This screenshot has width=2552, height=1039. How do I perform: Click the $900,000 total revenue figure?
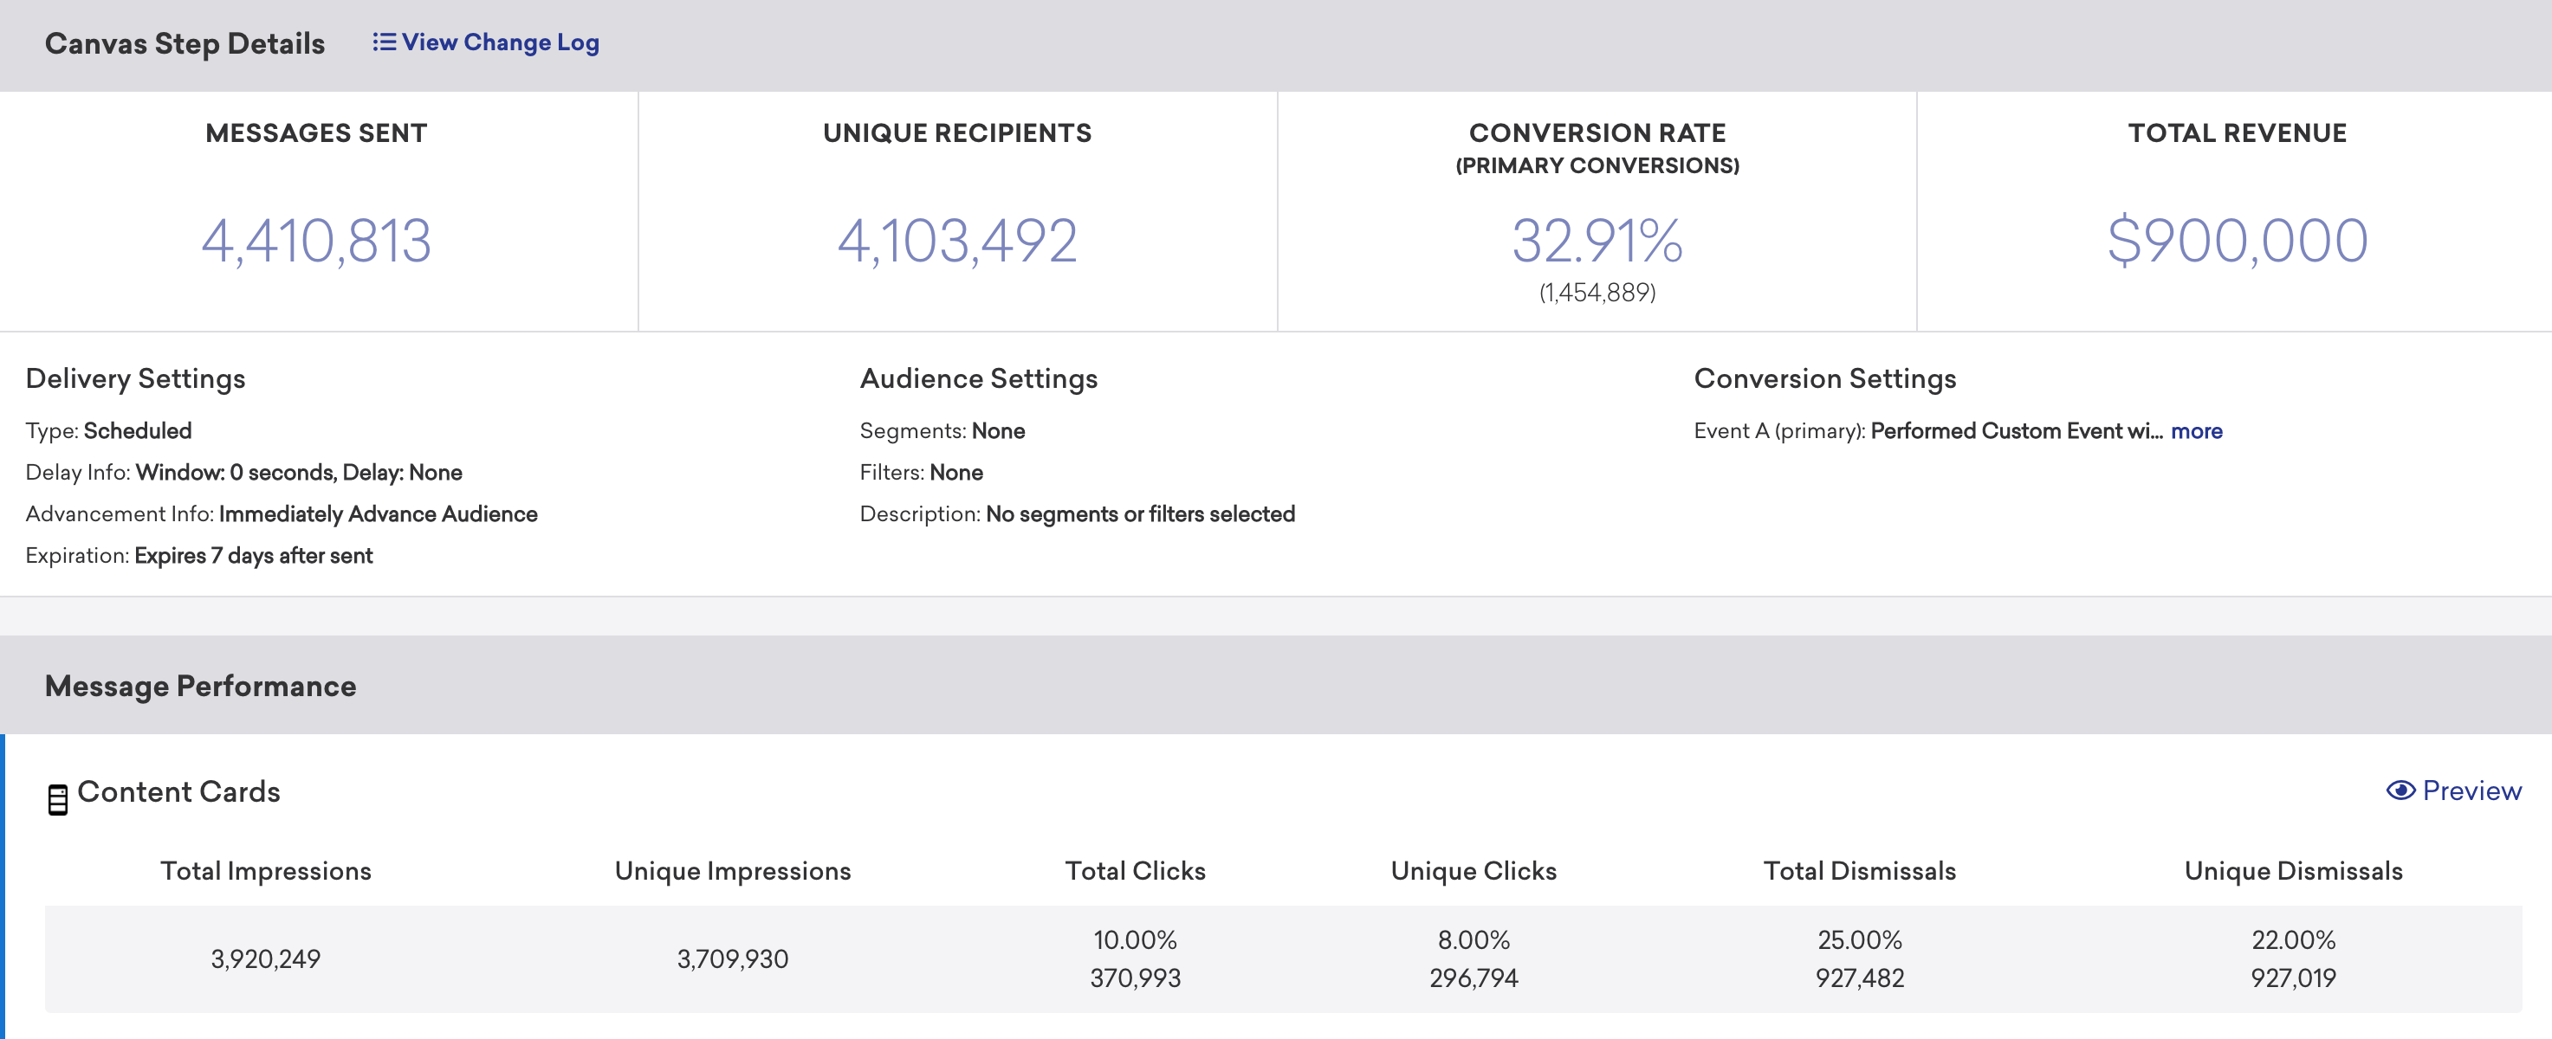coord(2236,241)
